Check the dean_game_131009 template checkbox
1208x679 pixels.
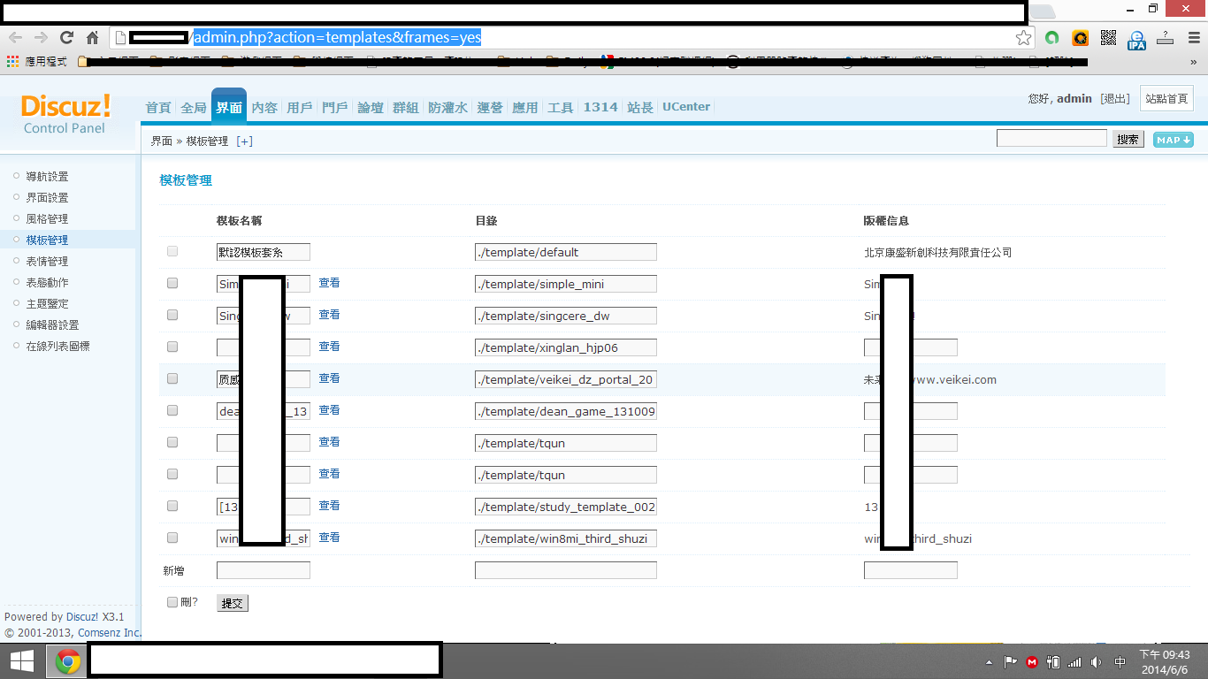172,410
